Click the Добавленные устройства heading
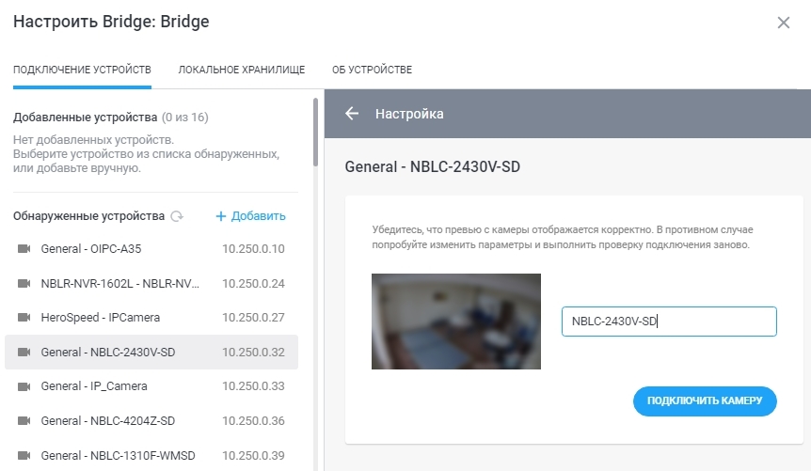 coord(86,118)
